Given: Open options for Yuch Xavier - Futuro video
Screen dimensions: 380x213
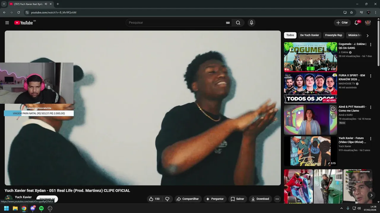Looking at the screenshot, I should pyautogui.click(x=370, y=138).
